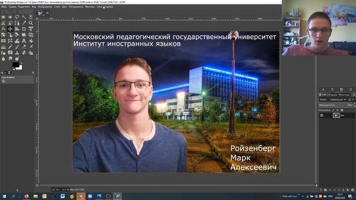Screen dimensions: 356x200
Task: Select the Free Select lasso tool
Action: click(x=17, y=17)
